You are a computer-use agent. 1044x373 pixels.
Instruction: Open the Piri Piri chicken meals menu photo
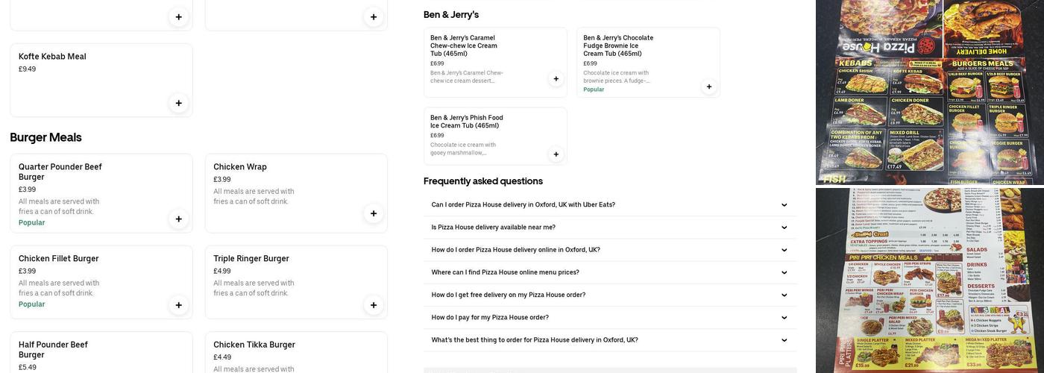pos(929,280)
